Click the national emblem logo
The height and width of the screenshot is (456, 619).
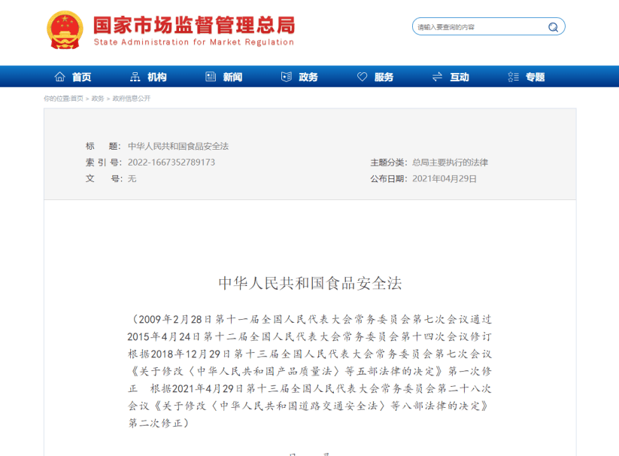65,29
